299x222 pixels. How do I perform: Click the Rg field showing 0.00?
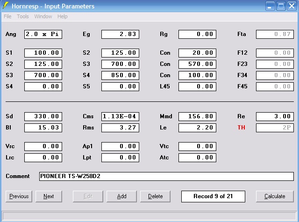coord(197,34)
